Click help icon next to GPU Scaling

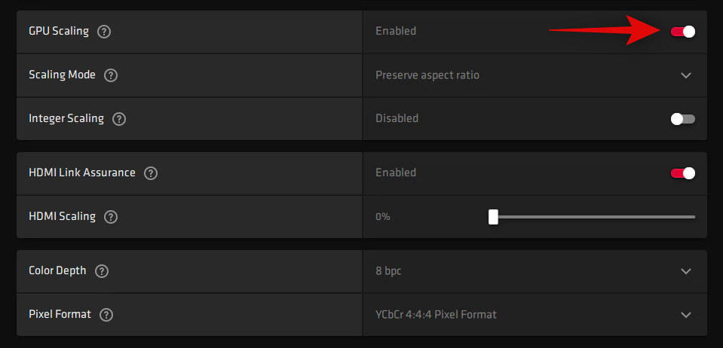(x=105, y=32)
